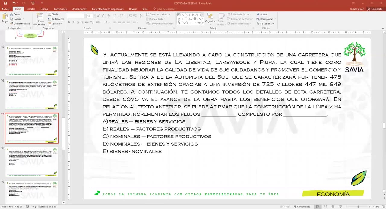Viewport: 386px width, 209px height.
Task: Switch to the Transiciones tab
Action: pyautogui.click(x=60, y=9)
